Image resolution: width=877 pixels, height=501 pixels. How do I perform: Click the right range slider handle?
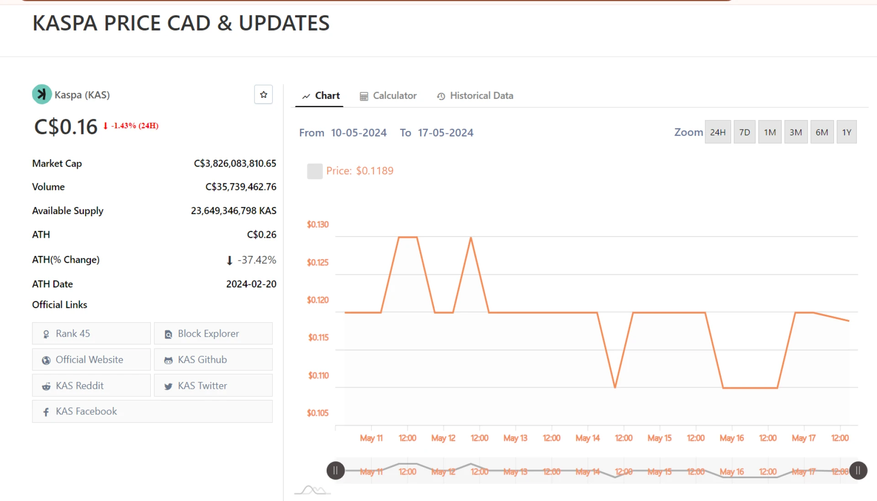click(x=858, y=470)
